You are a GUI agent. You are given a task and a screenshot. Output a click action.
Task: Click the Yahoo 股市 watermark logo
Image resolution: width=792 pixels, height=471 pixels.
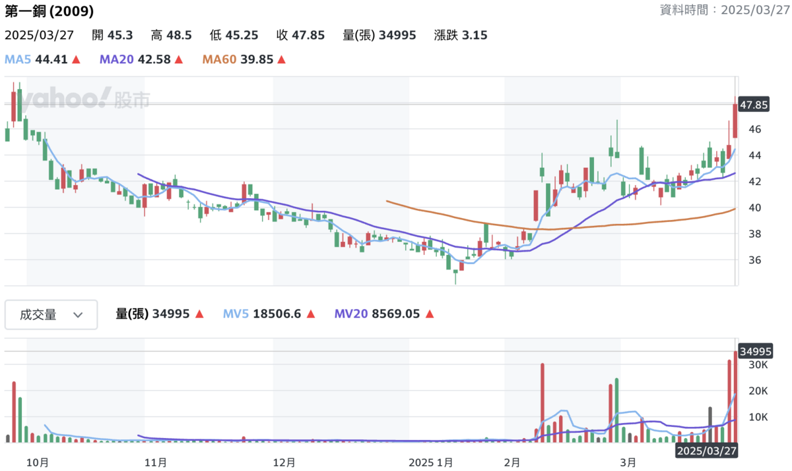(x=84, y=99)
